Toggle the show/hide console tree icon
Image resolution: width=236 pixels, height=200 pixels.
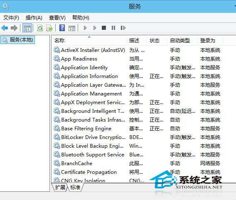(27, 28)
